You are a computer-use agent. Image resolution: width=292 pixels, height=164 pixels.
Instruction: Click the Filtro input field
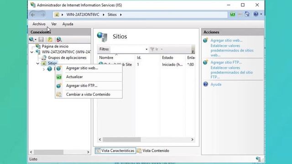pos(128,49)
